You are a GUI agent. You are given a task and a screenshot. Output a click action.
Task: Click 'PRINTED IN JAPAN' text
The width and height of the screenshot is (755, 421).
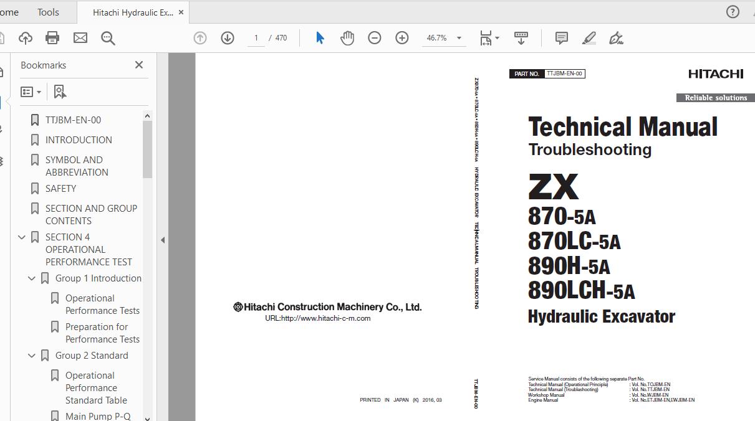[x=385, y=400]
